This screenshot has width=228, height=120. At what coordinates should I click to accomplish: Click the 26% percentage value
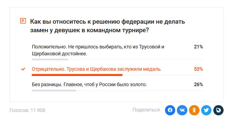(x=198, y=84)
